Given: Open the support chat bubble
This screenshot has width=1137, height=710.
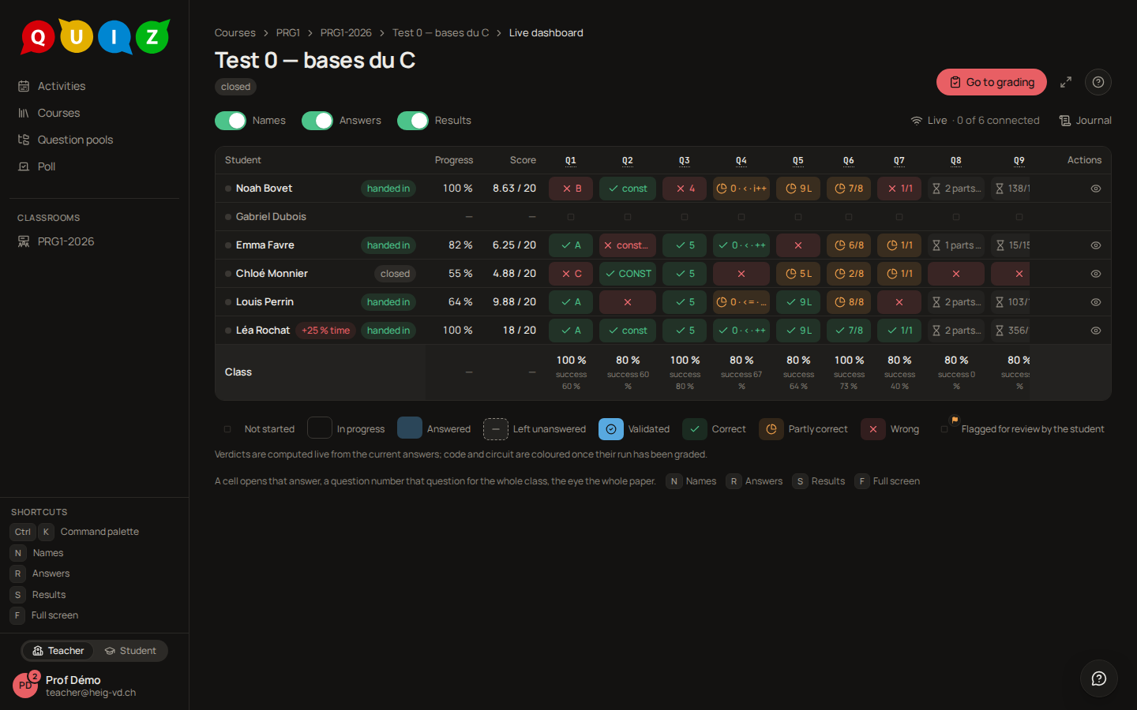Looking at the screenshot, I should pyautogui.click(x=1099, y=678).
